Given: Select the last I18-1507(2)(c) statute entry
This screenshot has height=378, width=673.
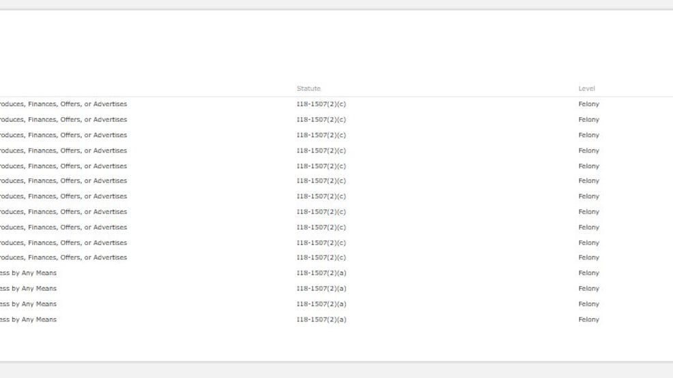Looking at the screenshot, I should coord(321,257).
